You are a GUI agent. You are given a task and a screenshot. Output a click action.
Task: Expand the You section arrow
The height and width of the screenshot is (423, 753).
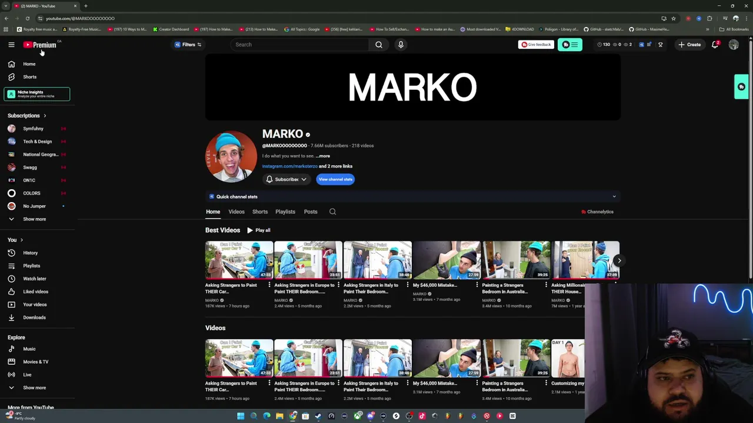[22, 240]
